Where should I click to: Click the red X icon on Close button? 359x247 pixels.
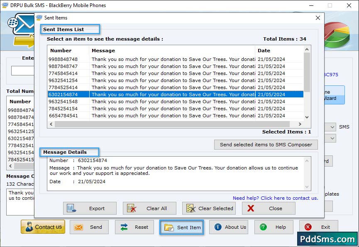(x=251, y=208)
